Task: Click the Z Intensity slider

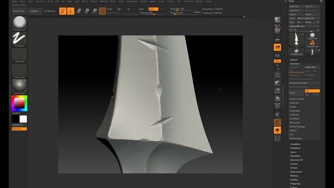Action: pos(153,13)
